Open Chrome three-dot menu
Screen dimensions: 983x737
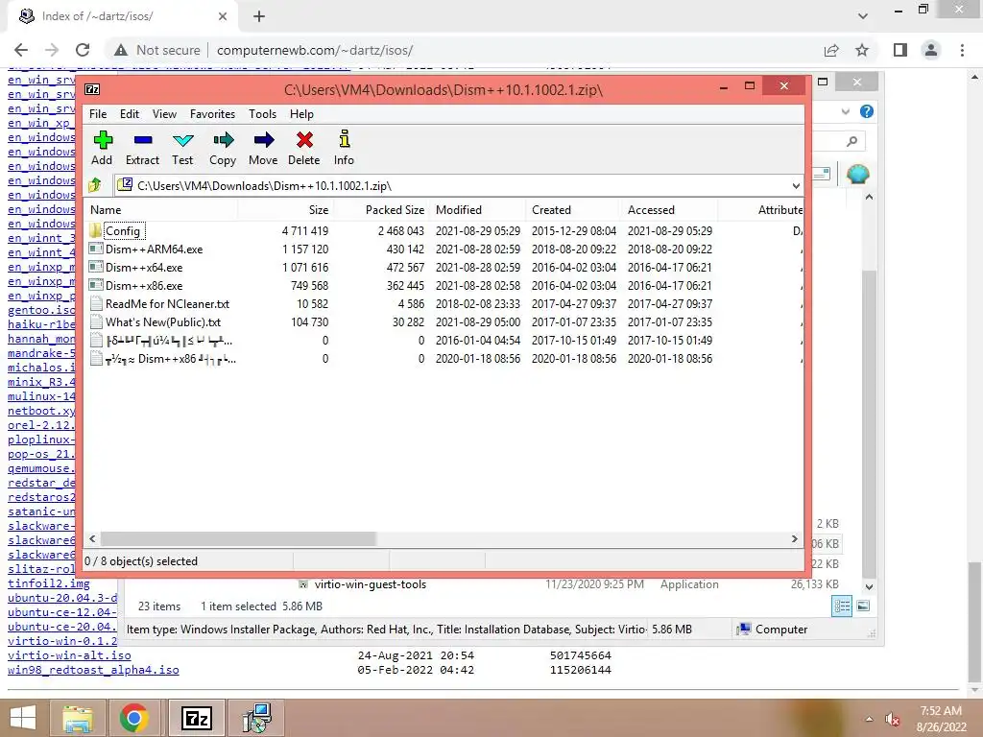tap(962, 50)
